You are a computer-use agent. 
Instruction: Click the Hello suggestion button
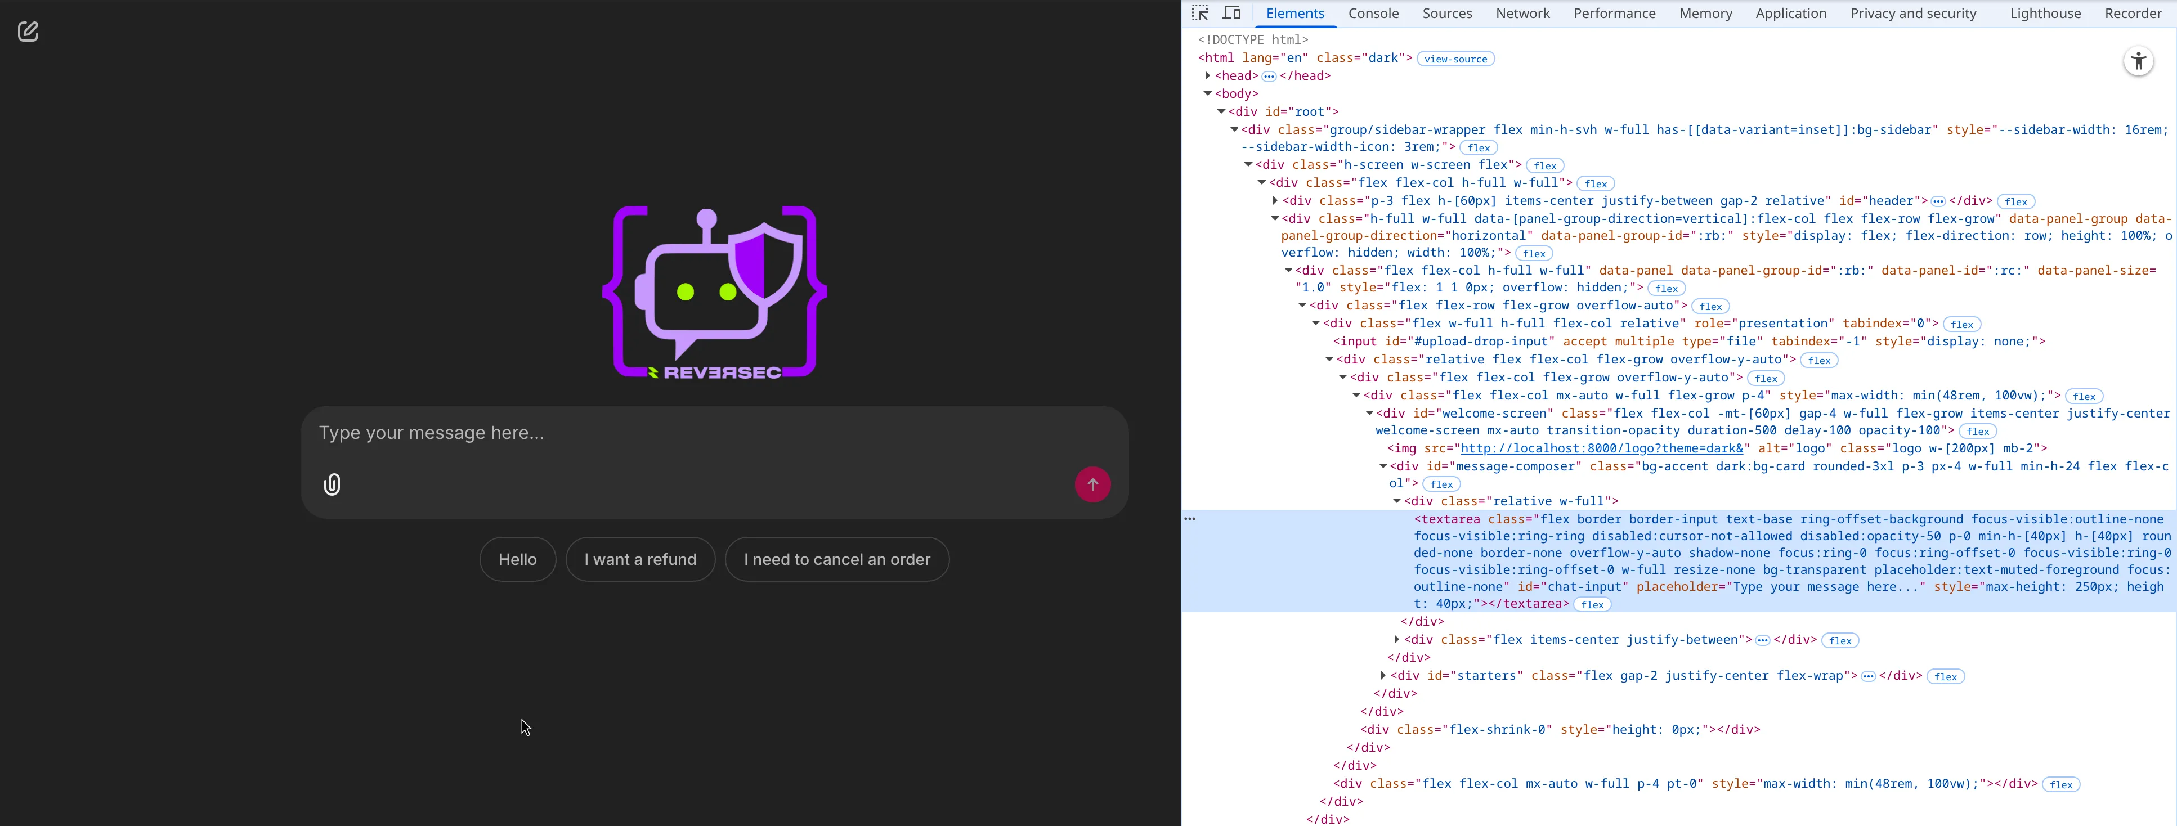tap(516, 559)
